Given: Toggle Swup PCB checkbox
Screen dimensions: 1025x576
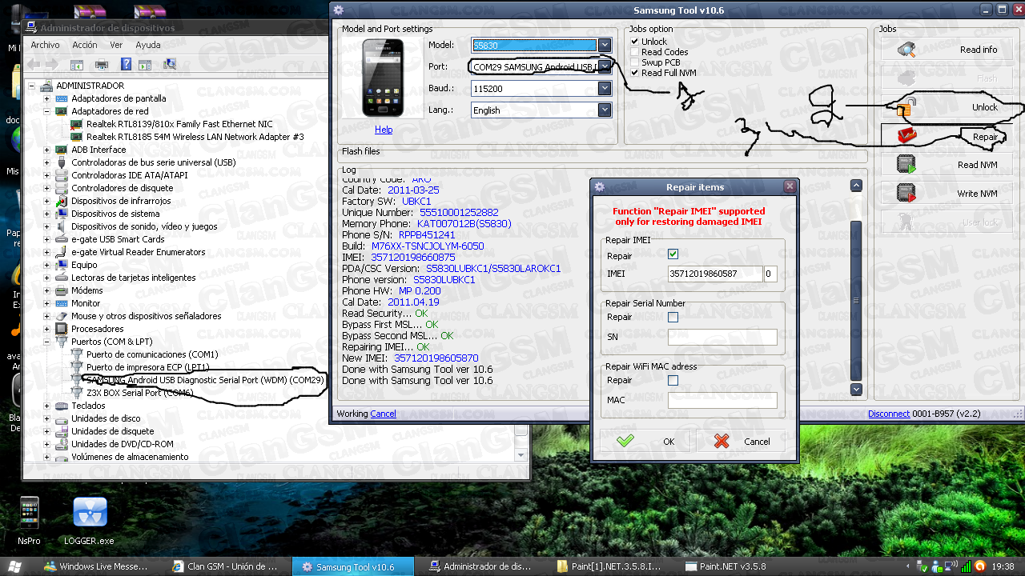Looking at the screenshot, I should point(635,62).
